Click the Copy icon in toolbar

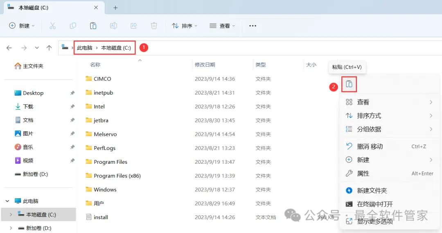73,26
